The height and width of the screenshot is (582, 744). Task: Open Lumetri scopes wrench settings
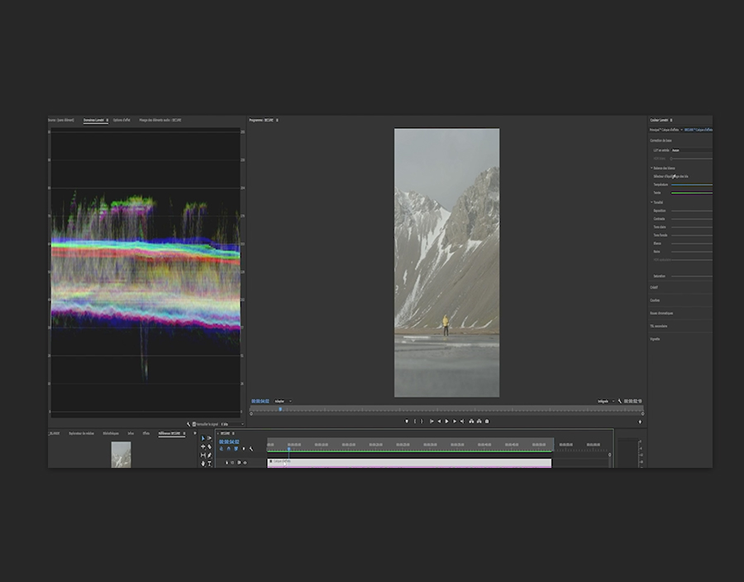tap(188, 424)
